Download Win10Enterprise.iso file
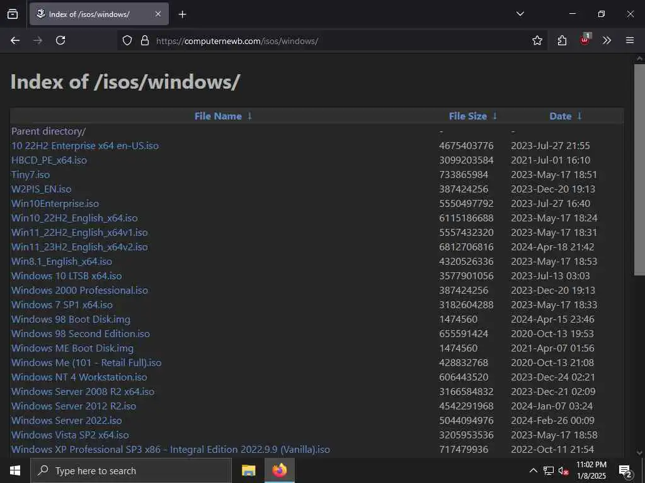The image size is (645, 483). pos(55,204)
